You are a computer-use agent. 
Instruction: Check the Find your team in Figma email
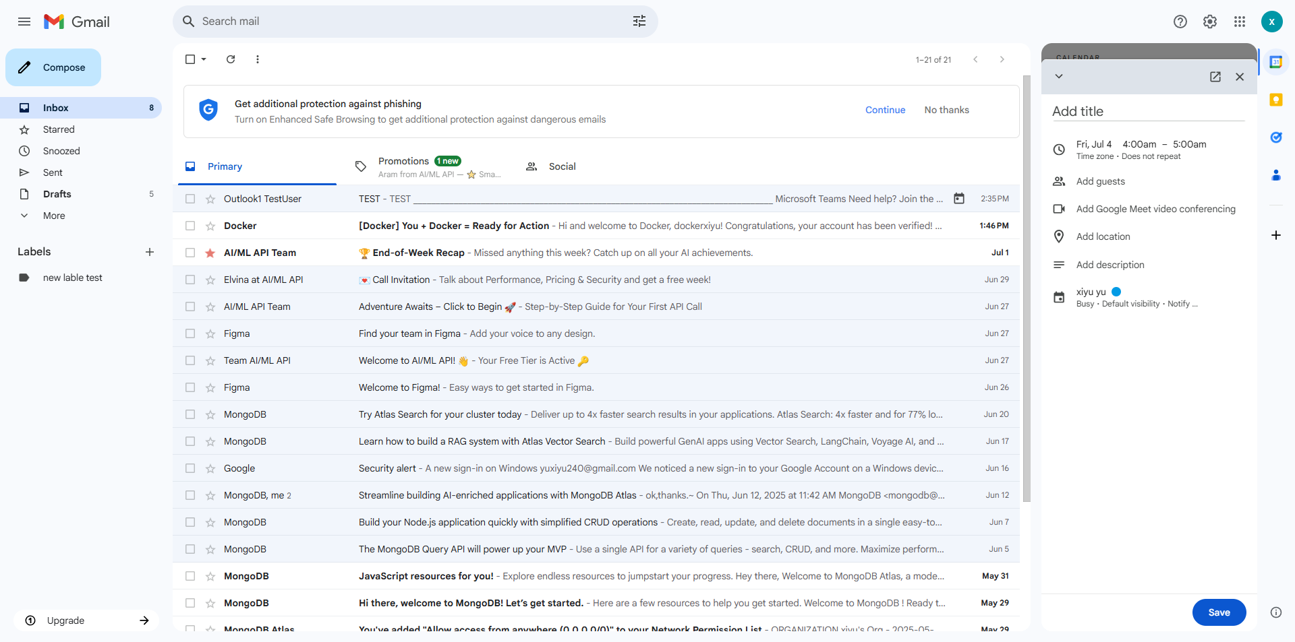[190, 333]
